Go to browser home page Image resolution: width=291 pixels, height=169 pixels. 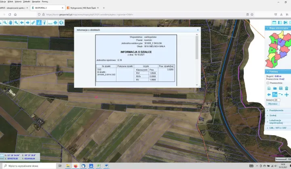[15, 14]
